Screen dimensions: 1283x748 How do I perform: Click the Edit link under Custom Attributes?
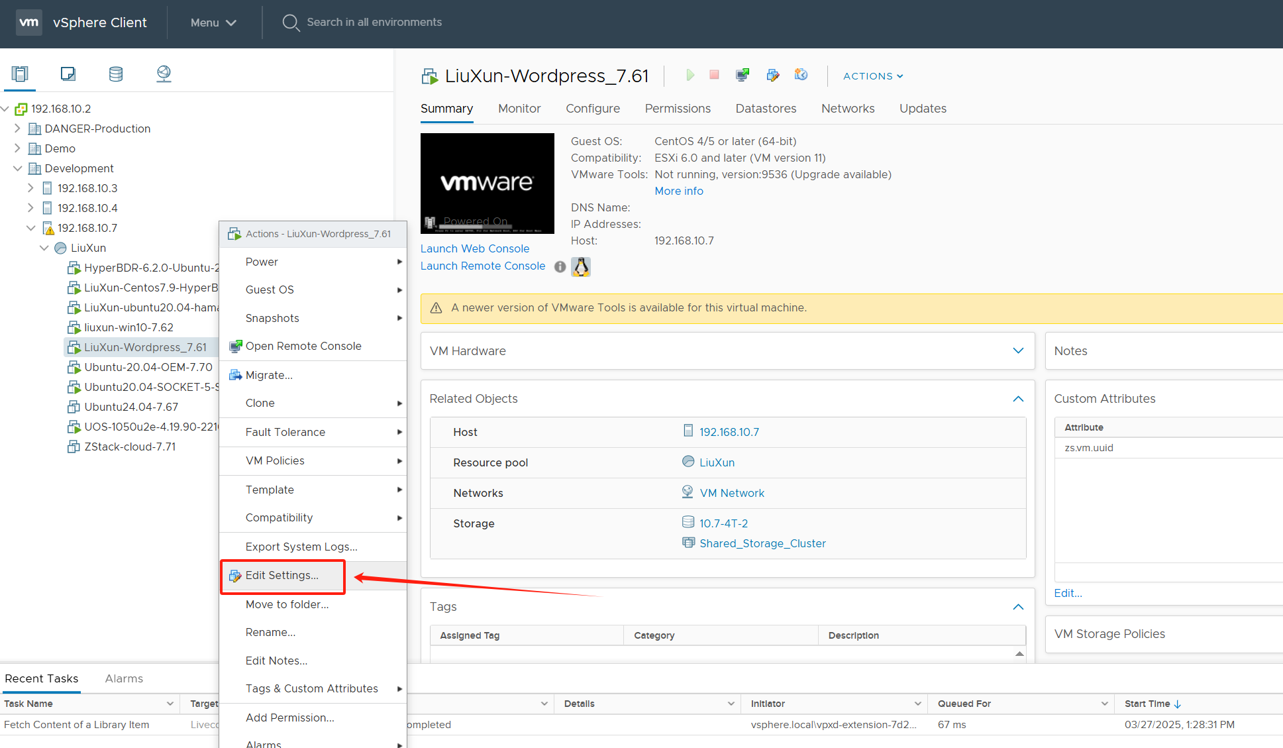[x=1068, y=593]
